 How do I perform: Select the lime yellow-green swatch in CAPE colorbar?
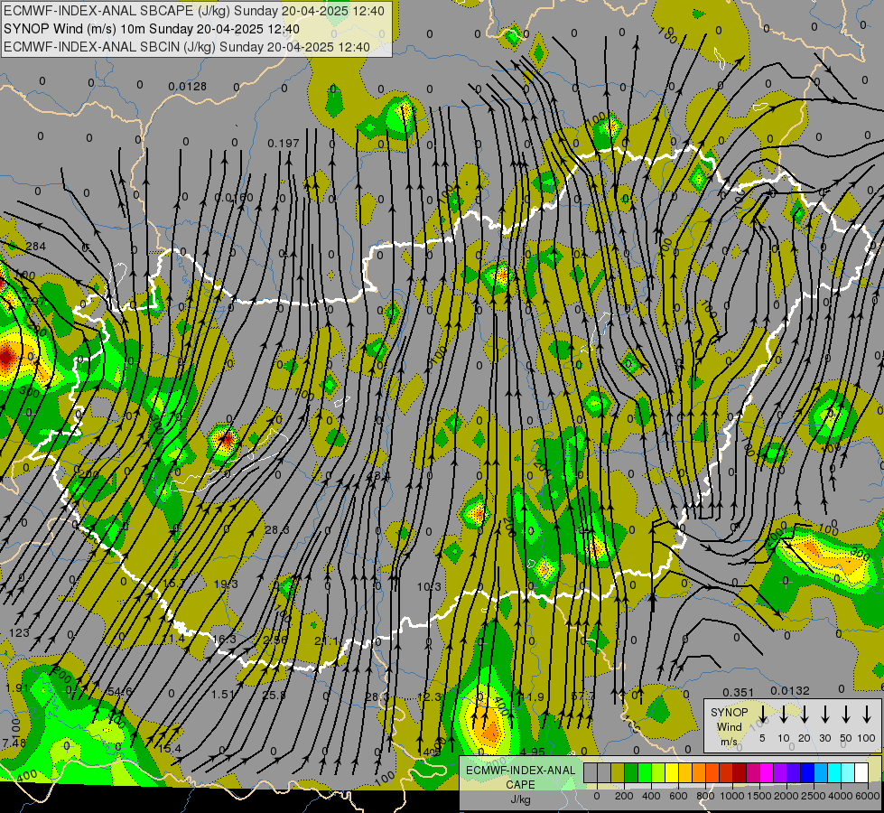[x=658, y=772]
